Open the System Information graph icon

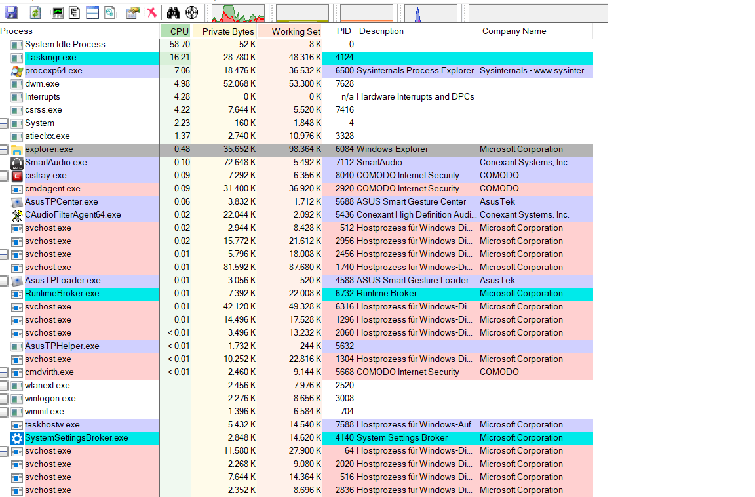[58, 12]
